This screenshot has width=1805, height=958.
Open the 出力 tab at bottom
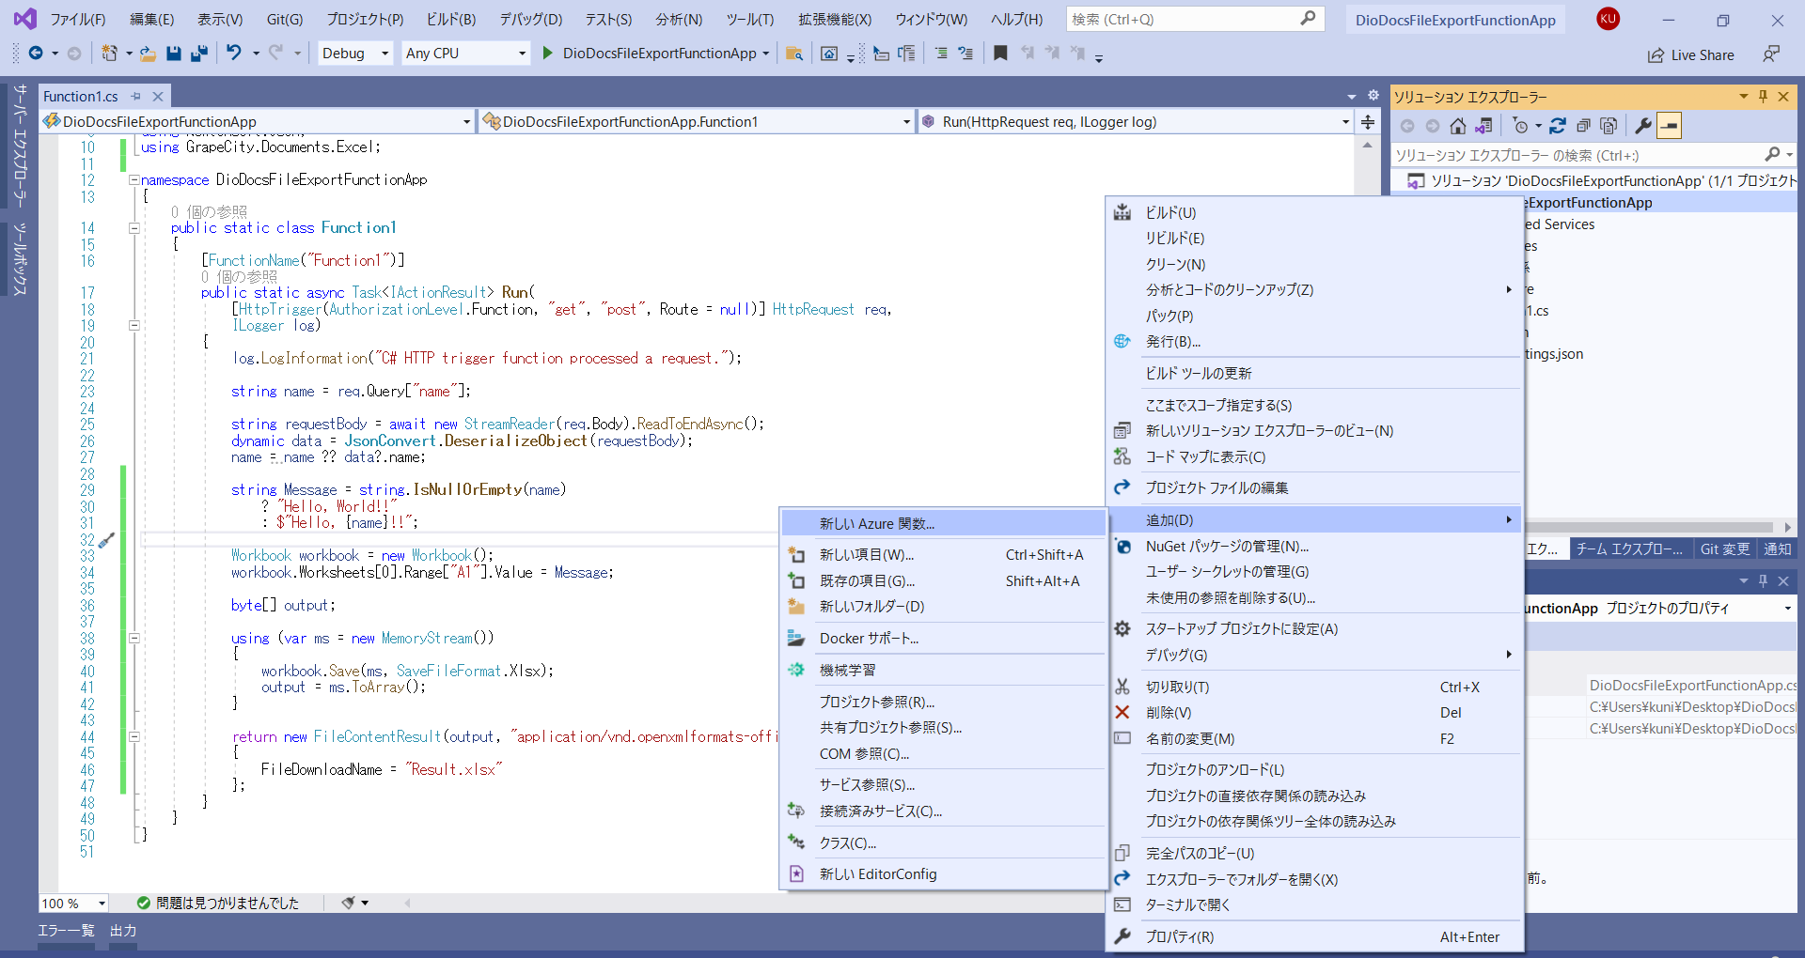point(123,931)
